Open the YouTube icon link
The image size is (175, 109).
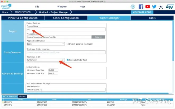pos(147,7)
